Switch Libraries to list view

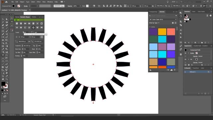(x=176, y=23)
